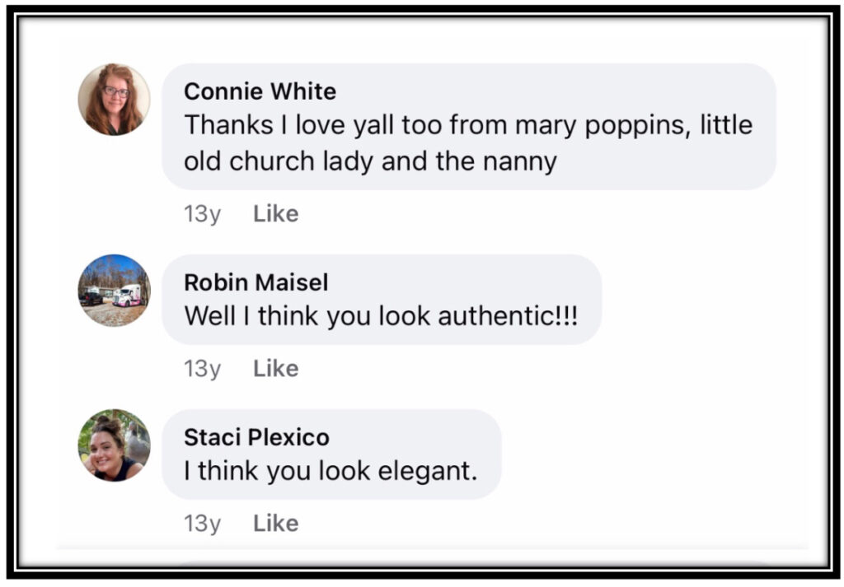Select 13y timestamp under Staci's comment
The width and height of the screenshot is (844, 587).
pyautogui.click(x=202, y=524)
